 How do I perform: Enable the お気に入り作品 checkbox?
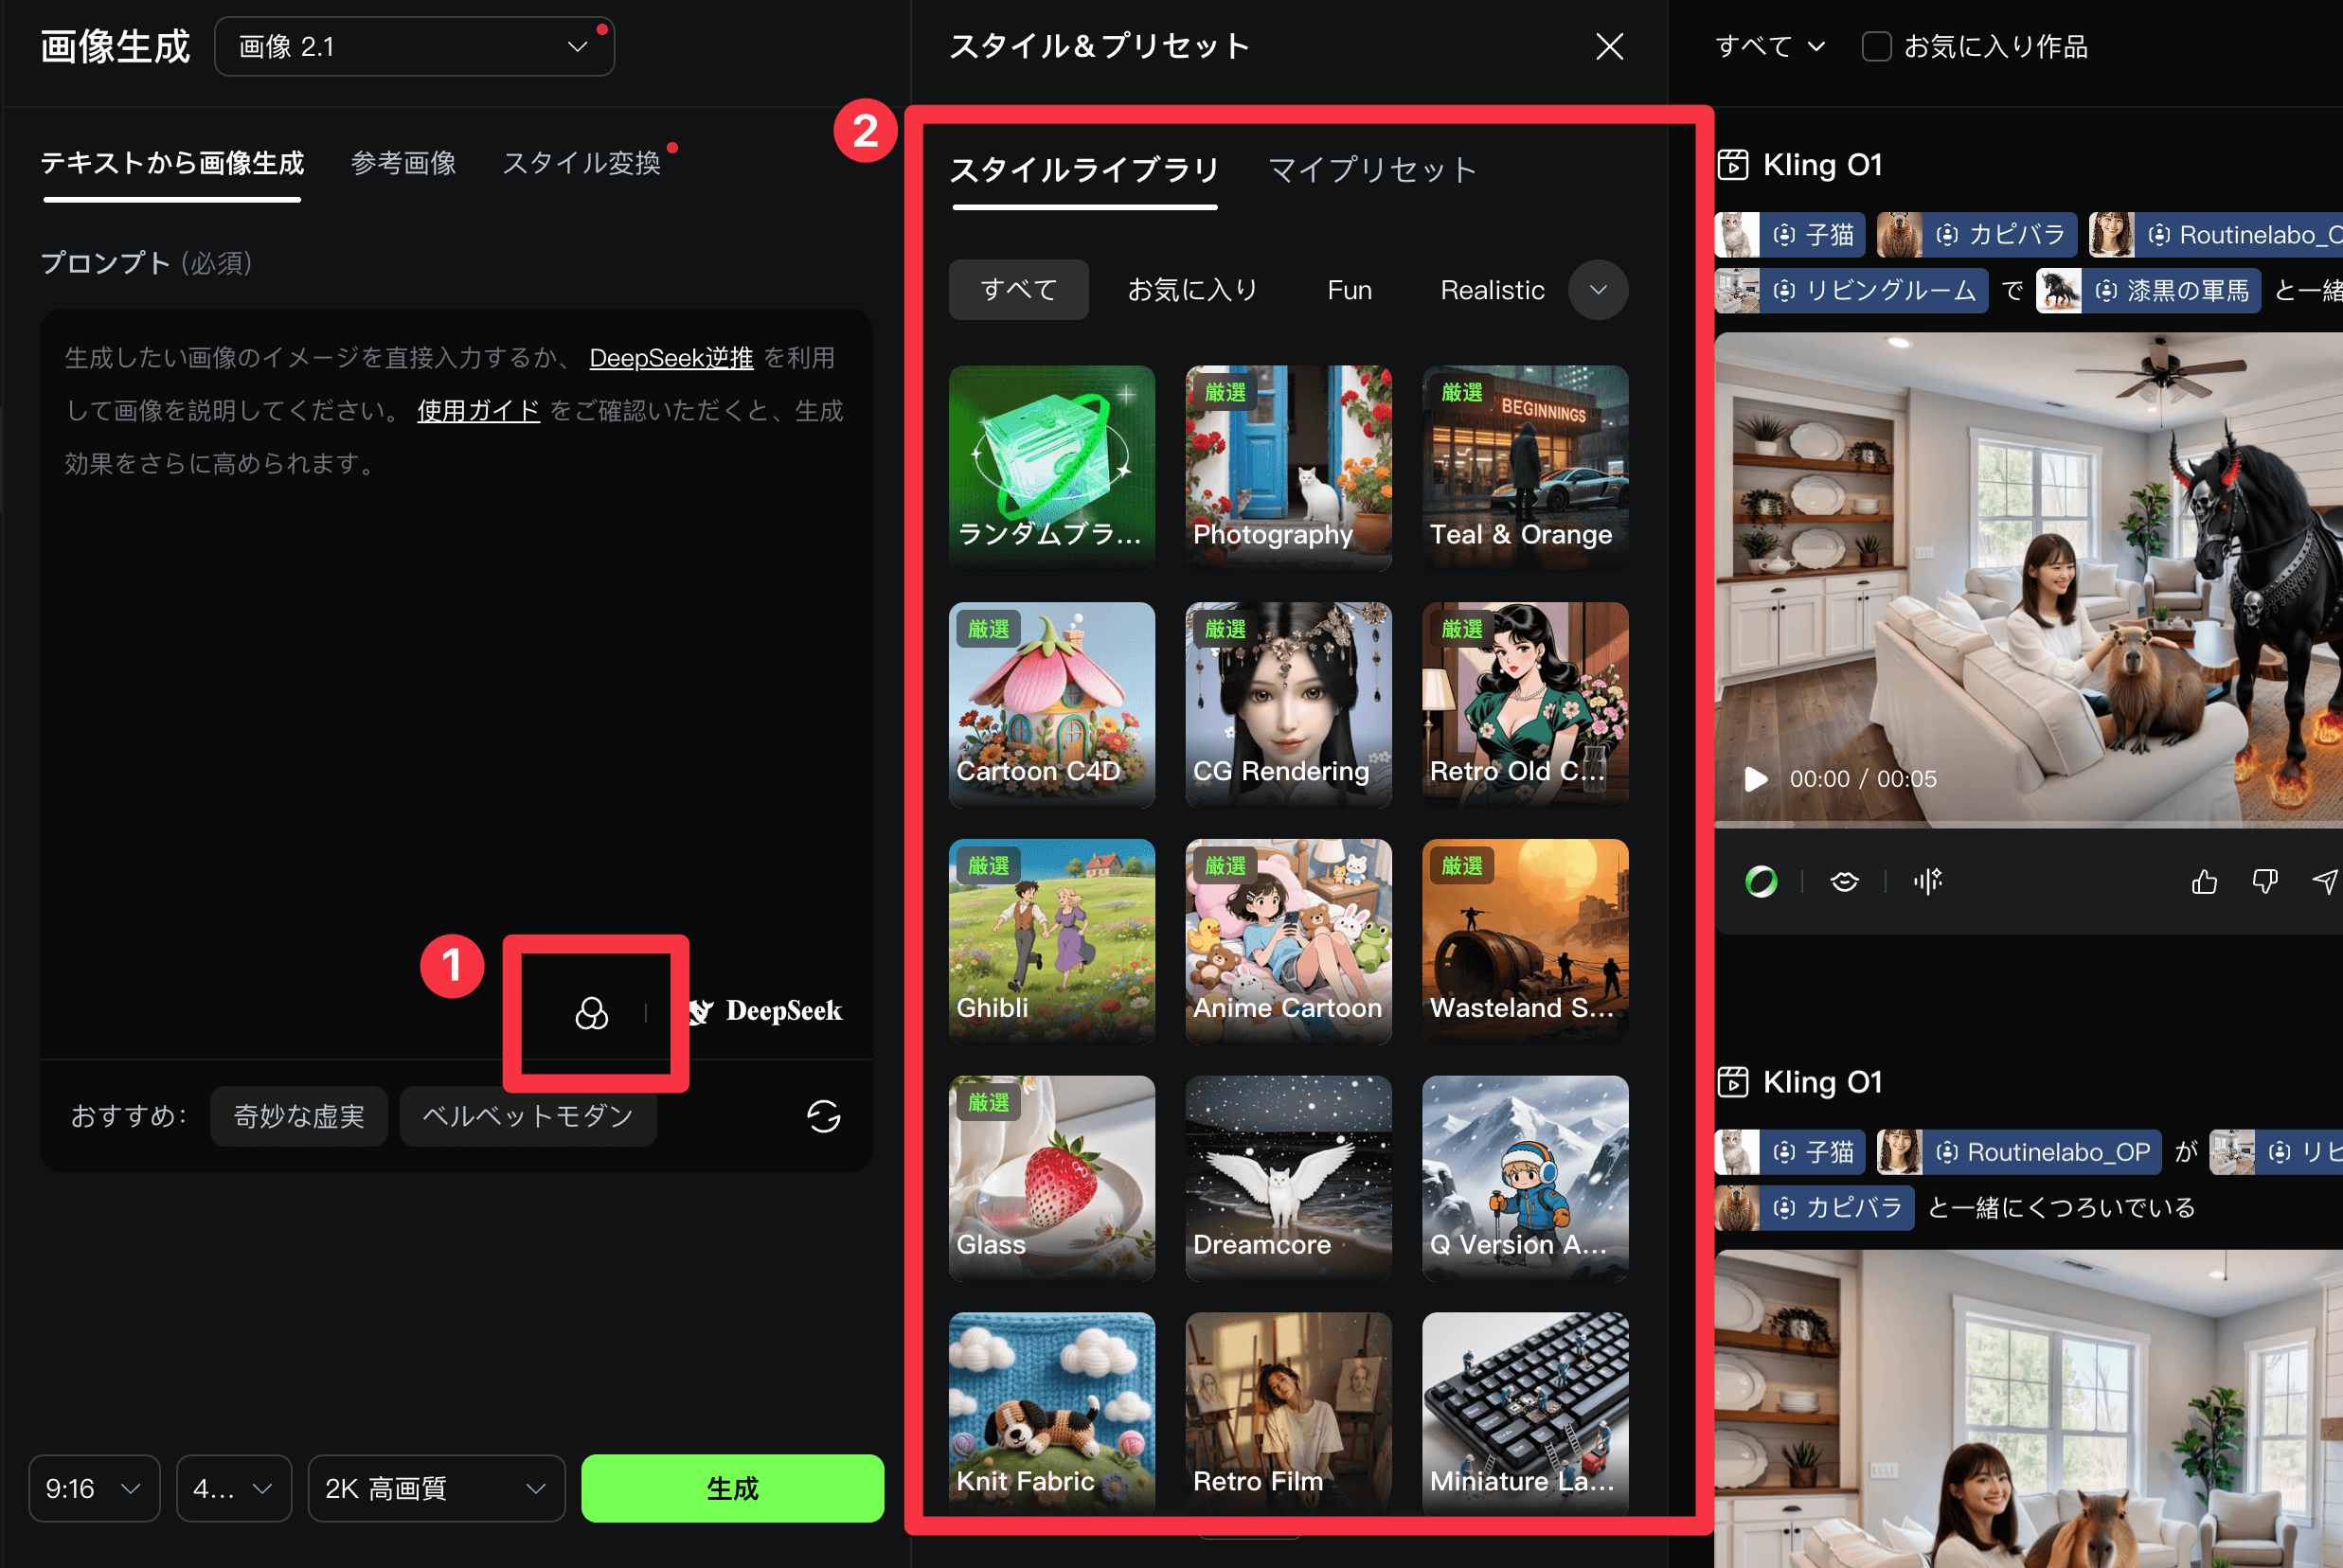(x=1875, y=46)
